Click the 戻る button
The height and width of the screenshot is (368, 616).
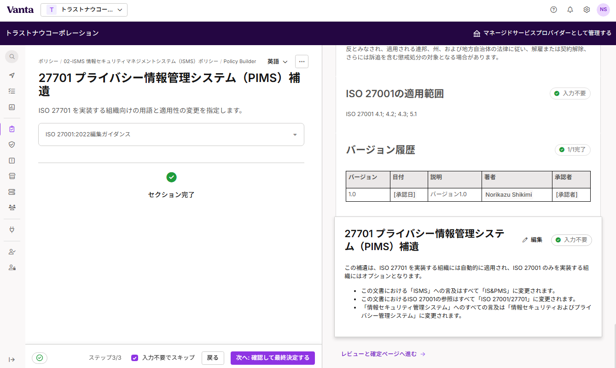click(x=213, y=358)
